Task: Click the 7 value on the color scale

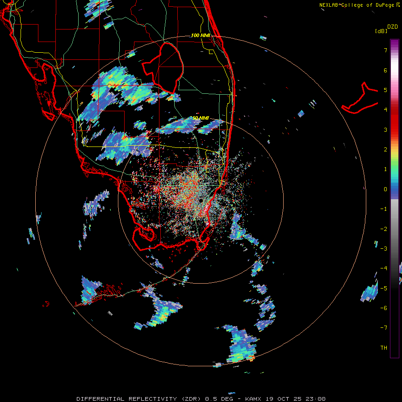Action: pyautogui.click(x=385, y=50)
